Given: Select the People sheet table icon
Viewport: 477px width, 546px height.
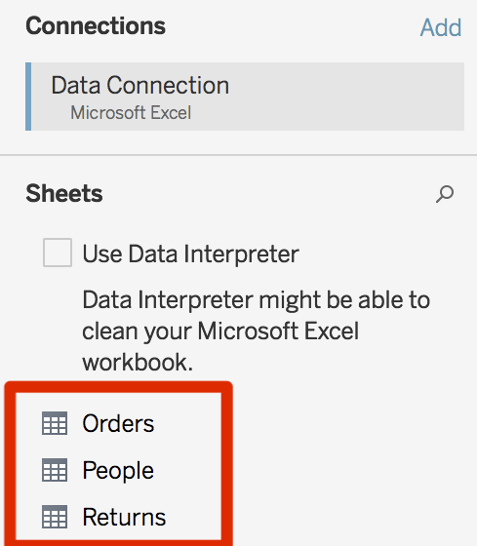Looking at the screenshot, I should 55,470.
